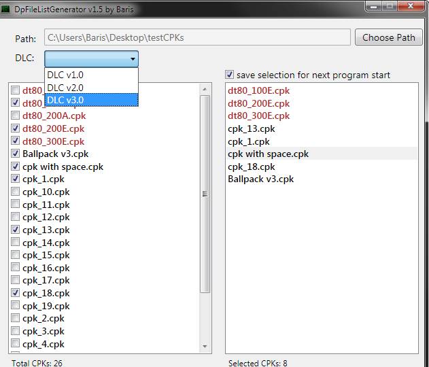Select cpk with space.cpk in selected list
This screenshot has width=429, height=367.
point(322,154)
